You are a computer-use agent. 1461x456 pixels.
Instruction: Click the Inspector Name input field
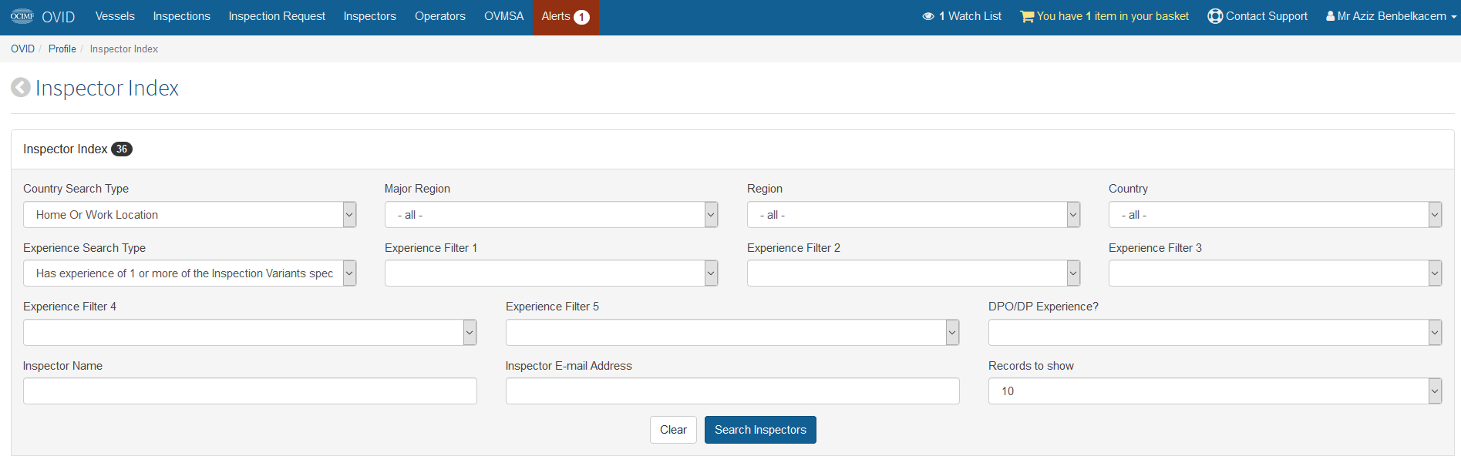[250, 391]
